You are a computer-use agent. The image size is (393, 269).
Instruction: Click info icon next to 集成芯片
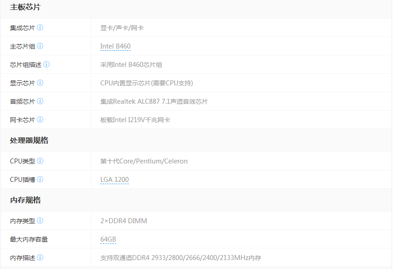[x=40, y=27]
